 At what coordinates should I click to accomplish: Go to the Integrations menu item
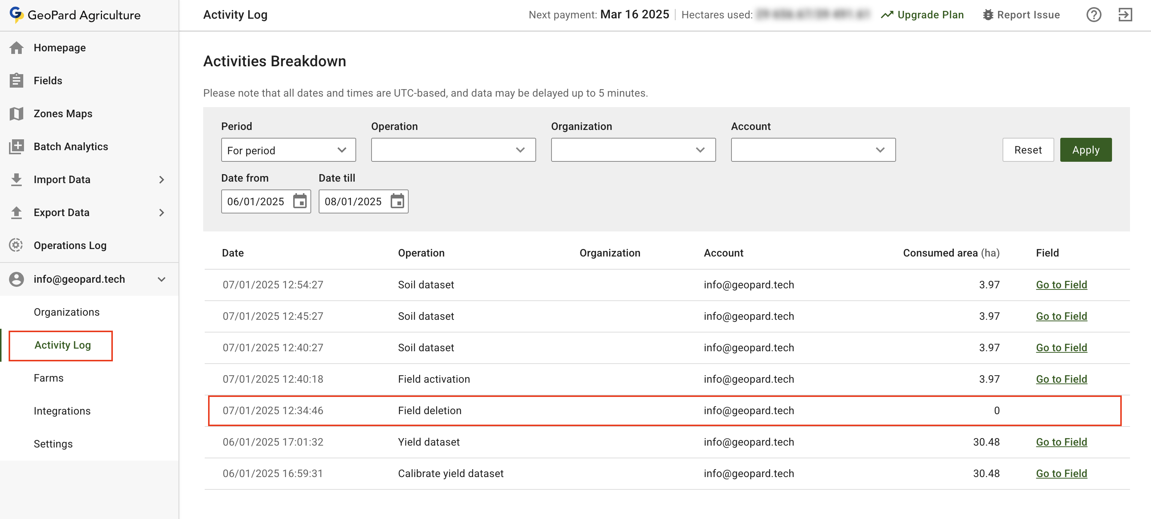(x=62, y=410)
